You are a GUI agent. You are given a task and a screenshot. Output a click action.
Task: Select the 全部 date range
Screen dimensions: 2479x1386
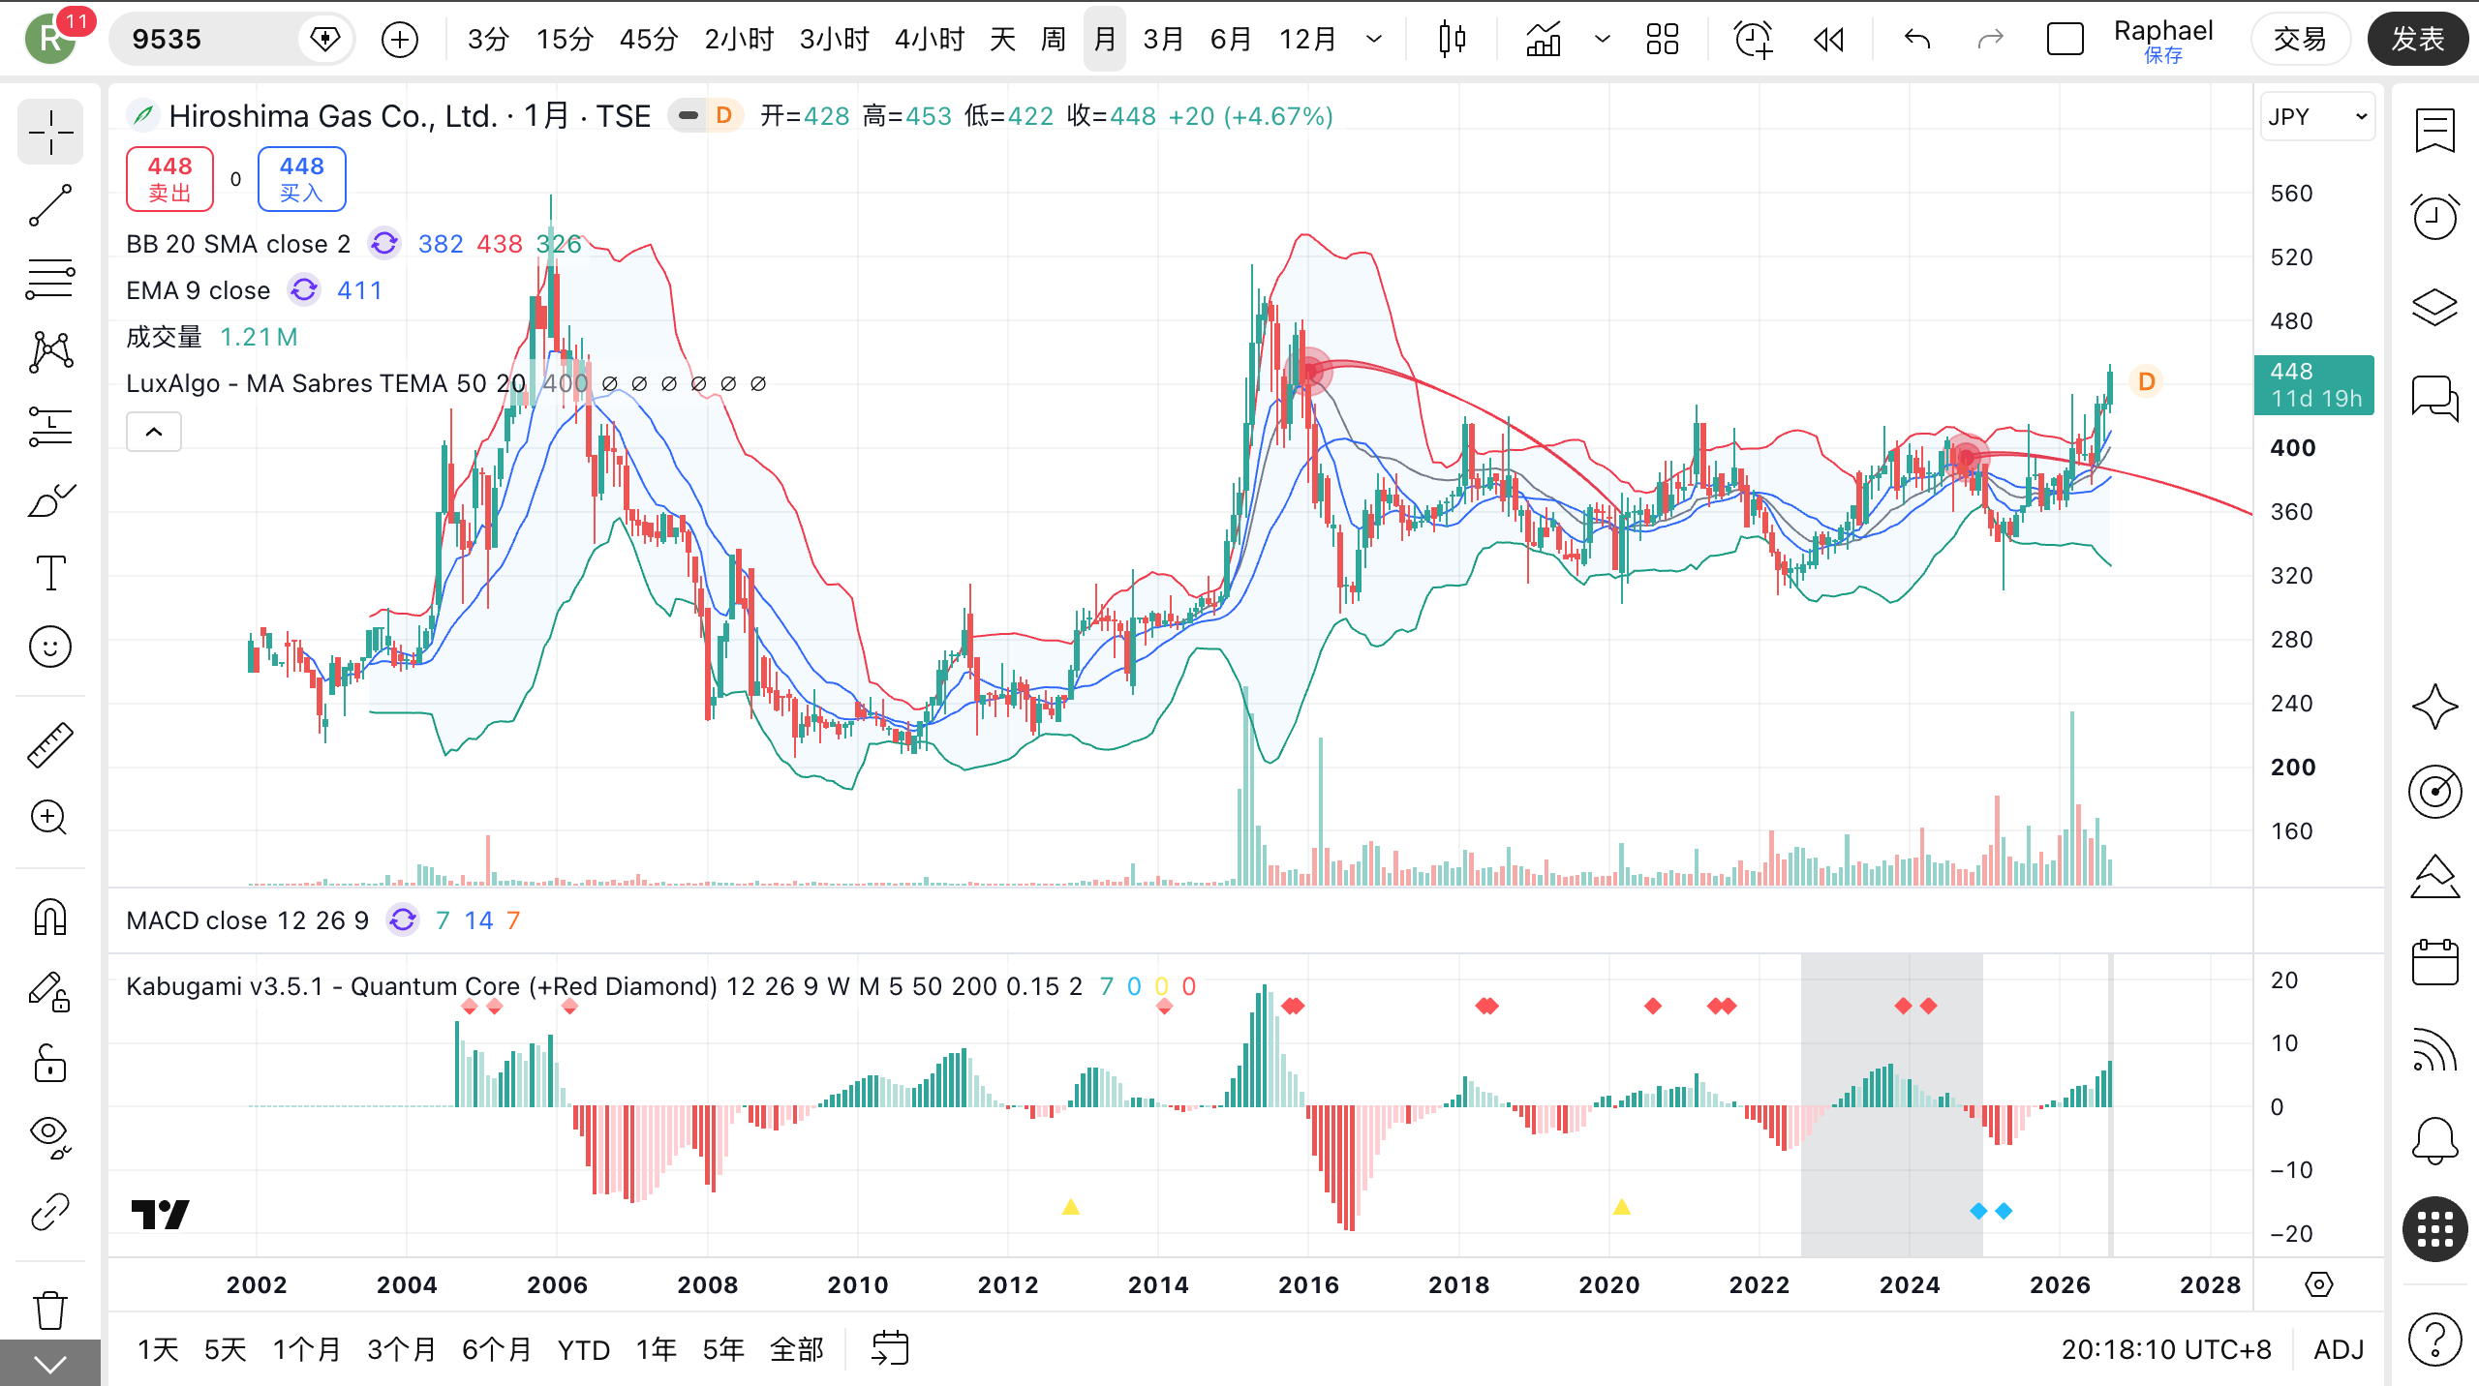click(x=796, y=1349)
